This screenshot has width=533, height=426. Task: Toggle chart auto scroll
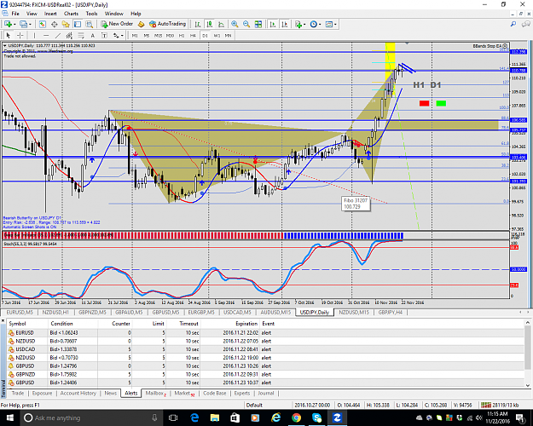click(273, 24)
